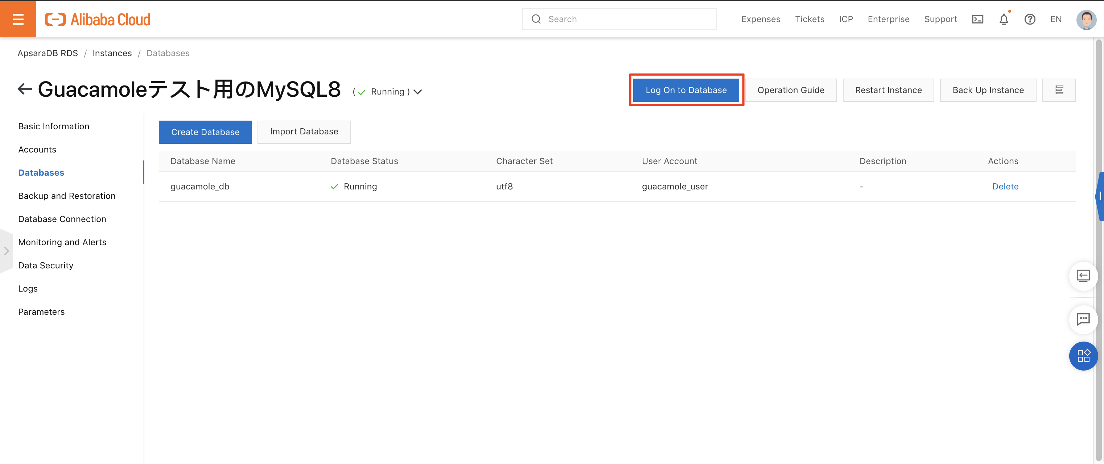1104x464 pixels.
Task: Click guacamole_db database name cell
Action: click(200, 186)
